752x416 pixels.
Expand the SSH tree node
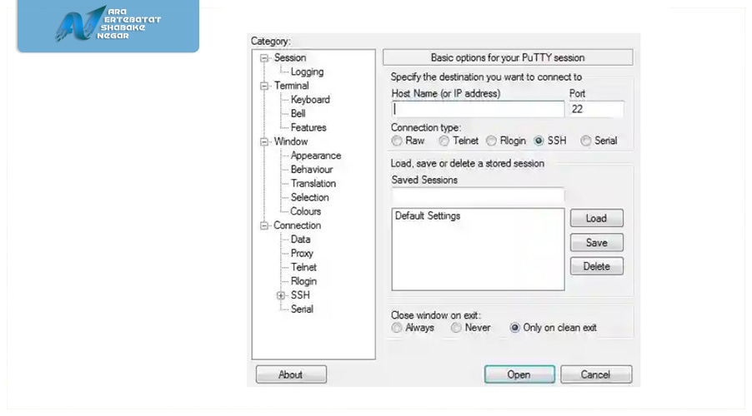(281, 295)
